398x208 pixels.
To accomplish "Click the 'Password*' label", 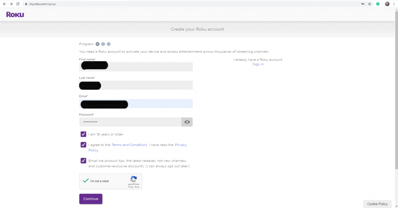I will coord(87,115).
